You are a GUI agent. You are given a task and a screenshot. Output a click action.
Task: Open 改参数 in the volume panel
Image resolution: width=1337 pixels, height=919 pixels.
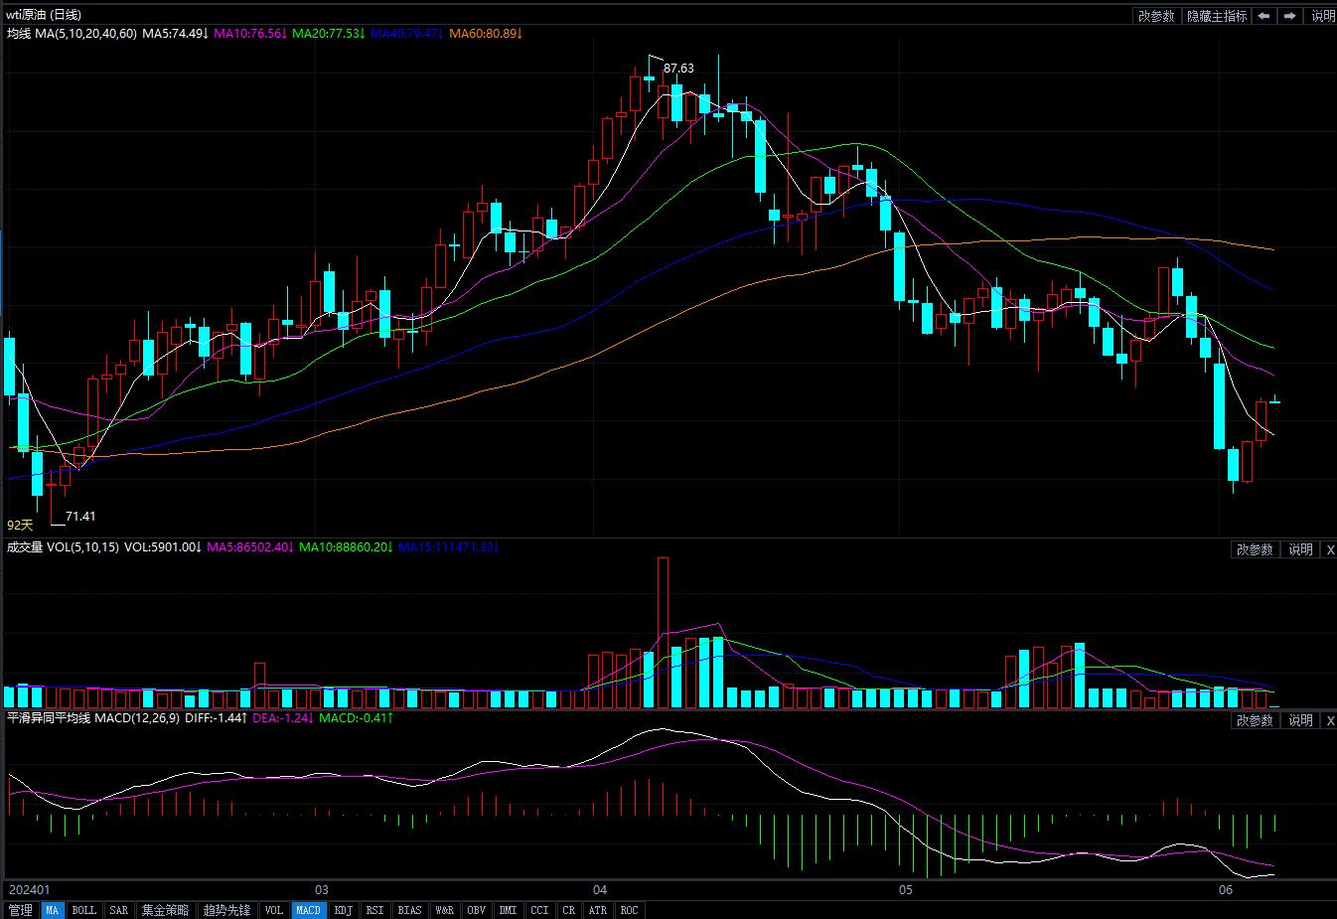pos(1254,549)
